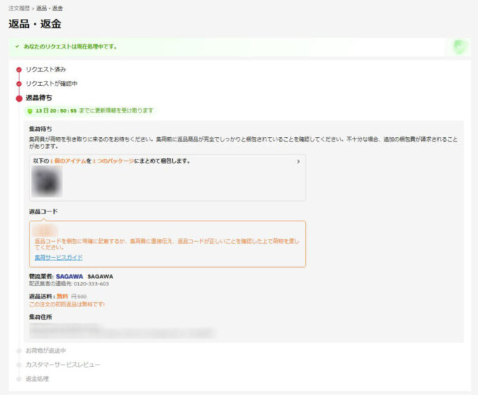Click the blurred return code value
478x395 pixels.
click(x=45, y=230)
